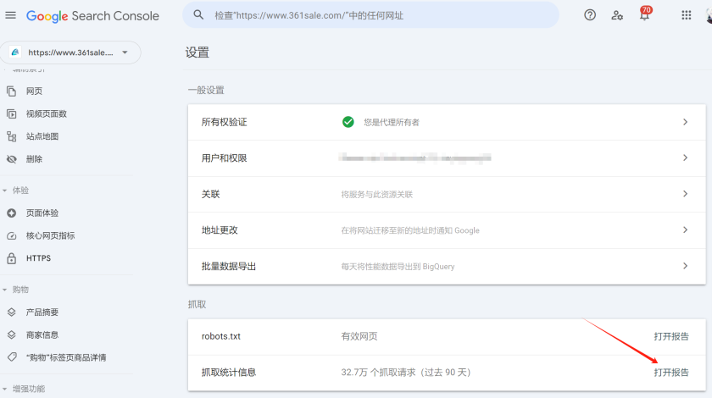The width and height of the screenshot is (712, 398).
Task: Click 有效网页 status text
Action: pos(359,336)
